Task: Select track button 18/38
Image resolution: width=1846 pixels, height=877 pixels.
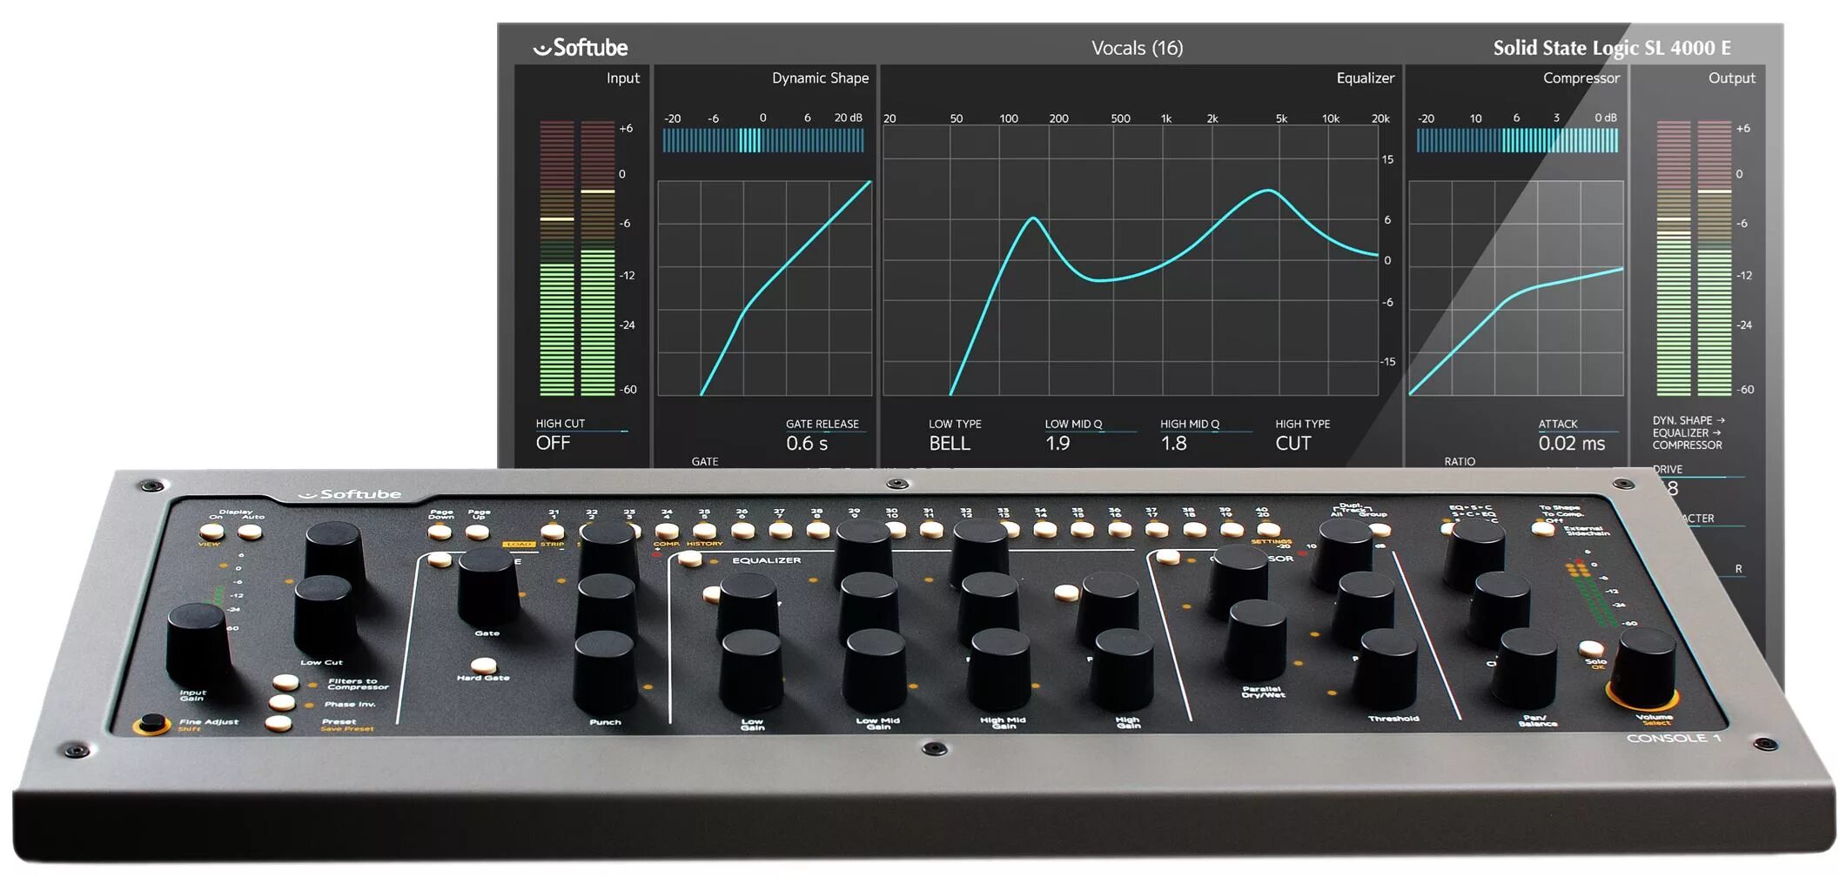Action: point(1193,529)
